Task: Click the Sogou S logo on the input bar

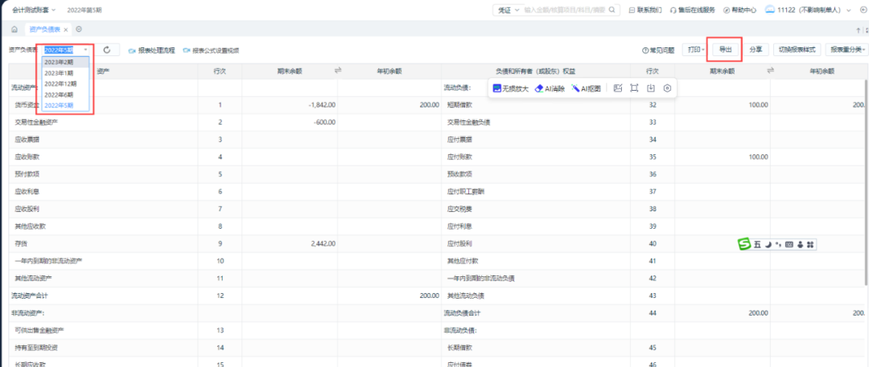Action: tap(744, 244)
